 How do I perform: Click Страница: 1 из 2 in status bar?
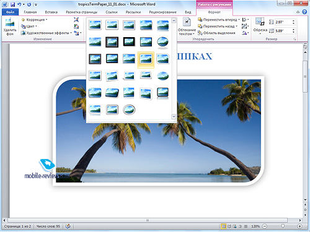click(17, 226)
